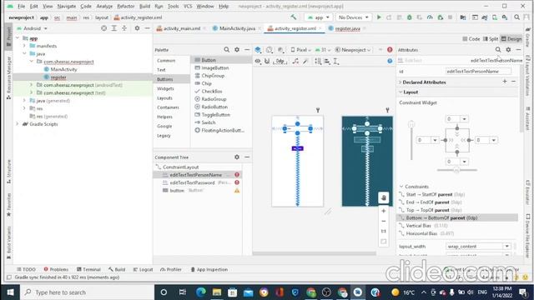The width and height of the screenshot is (534, 300).
Task: Open the Pixel device dropdown
Action: (301, 50)
